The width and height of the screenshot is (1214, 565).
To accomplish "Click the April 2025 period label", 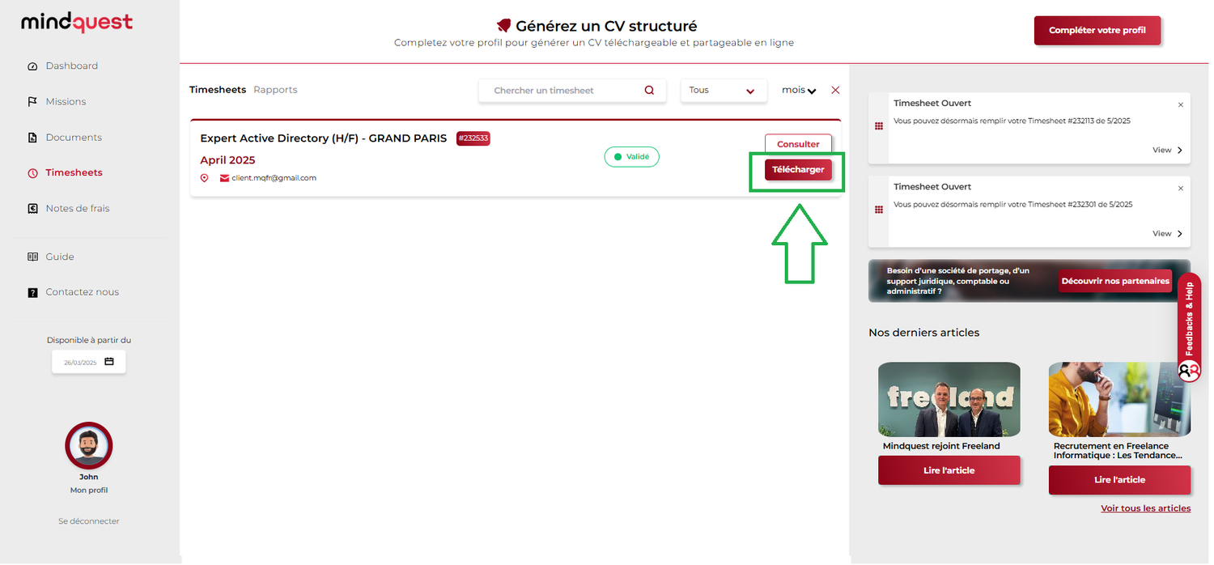I will pyautogui.click(x=227, y=160).
